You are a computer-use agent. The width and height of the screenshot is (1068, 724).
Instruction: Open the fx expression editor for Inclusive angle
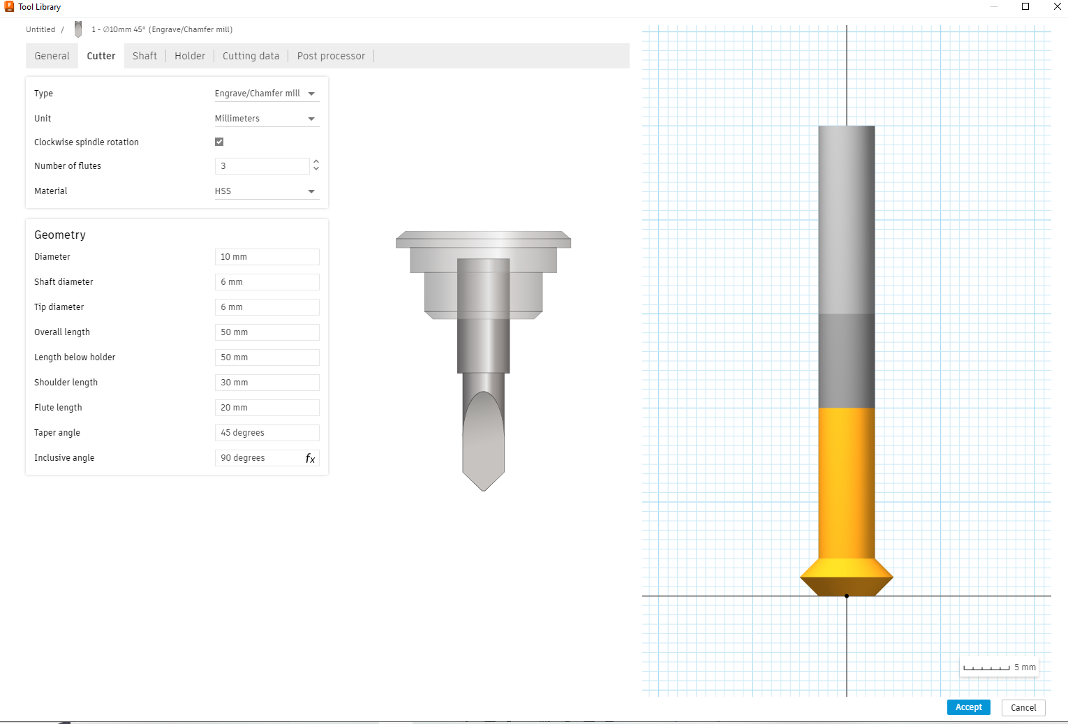tap(310, 458)
